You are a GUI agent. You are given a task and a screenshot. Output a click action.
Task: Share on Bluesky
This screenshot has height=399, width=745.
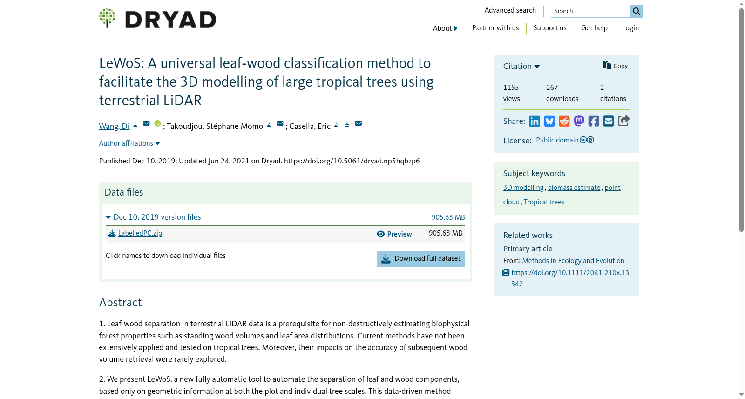[549, 121]
